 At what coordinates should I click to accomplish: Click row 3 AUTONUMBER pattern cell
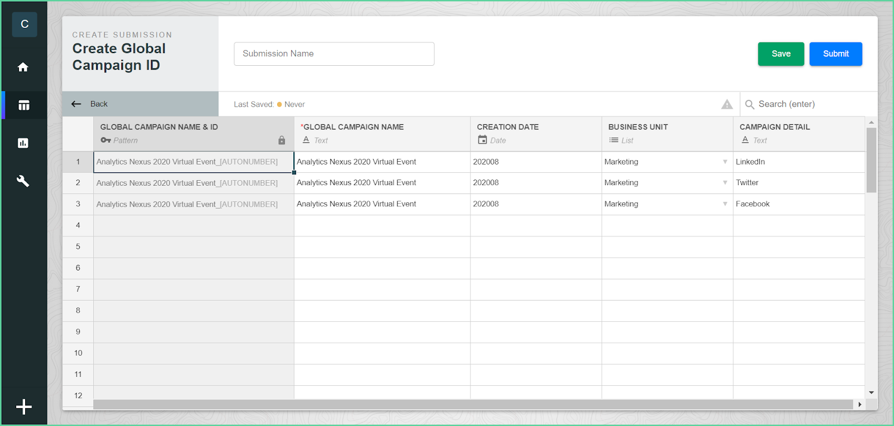pos(194,204)
